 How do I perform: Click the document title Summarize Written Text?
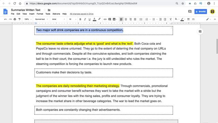[26, 10]
